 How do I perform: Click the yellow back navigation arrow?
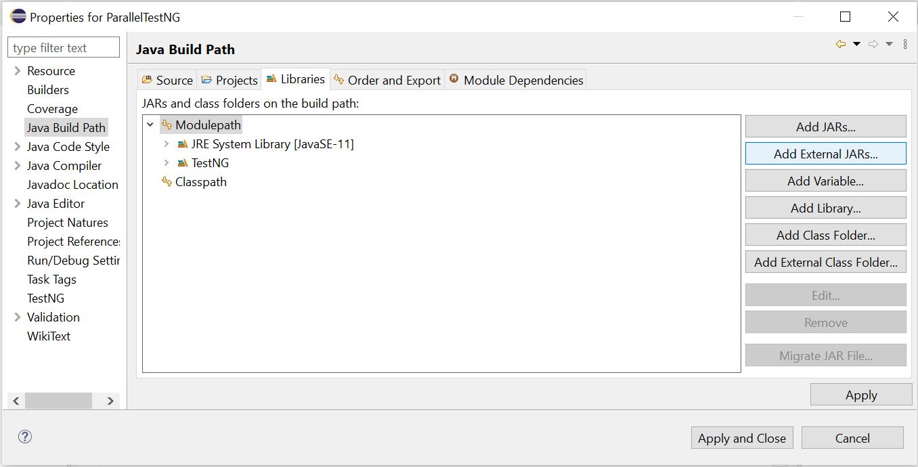[841, 44]
